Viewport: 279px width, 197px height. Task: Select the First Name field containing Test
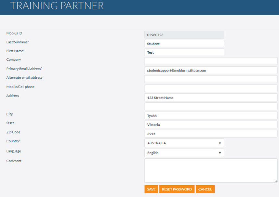(x=184, y=52)
